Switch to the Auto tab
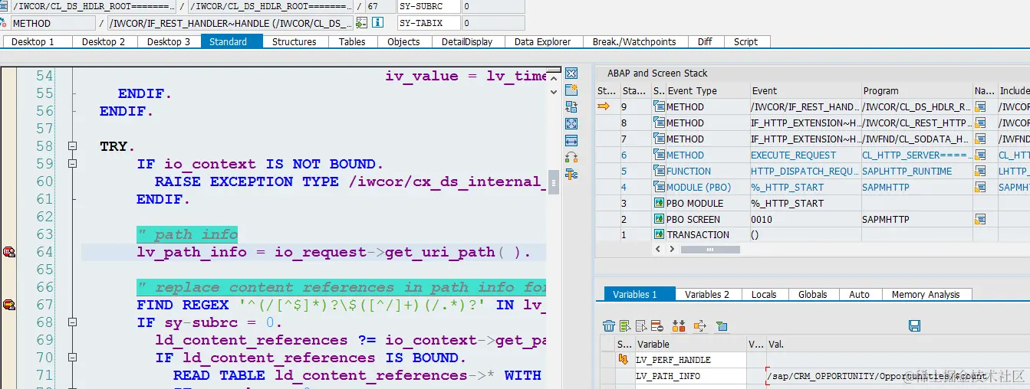Image resolution: width=1030 pixels, height=389 pixels. (860, 294)
